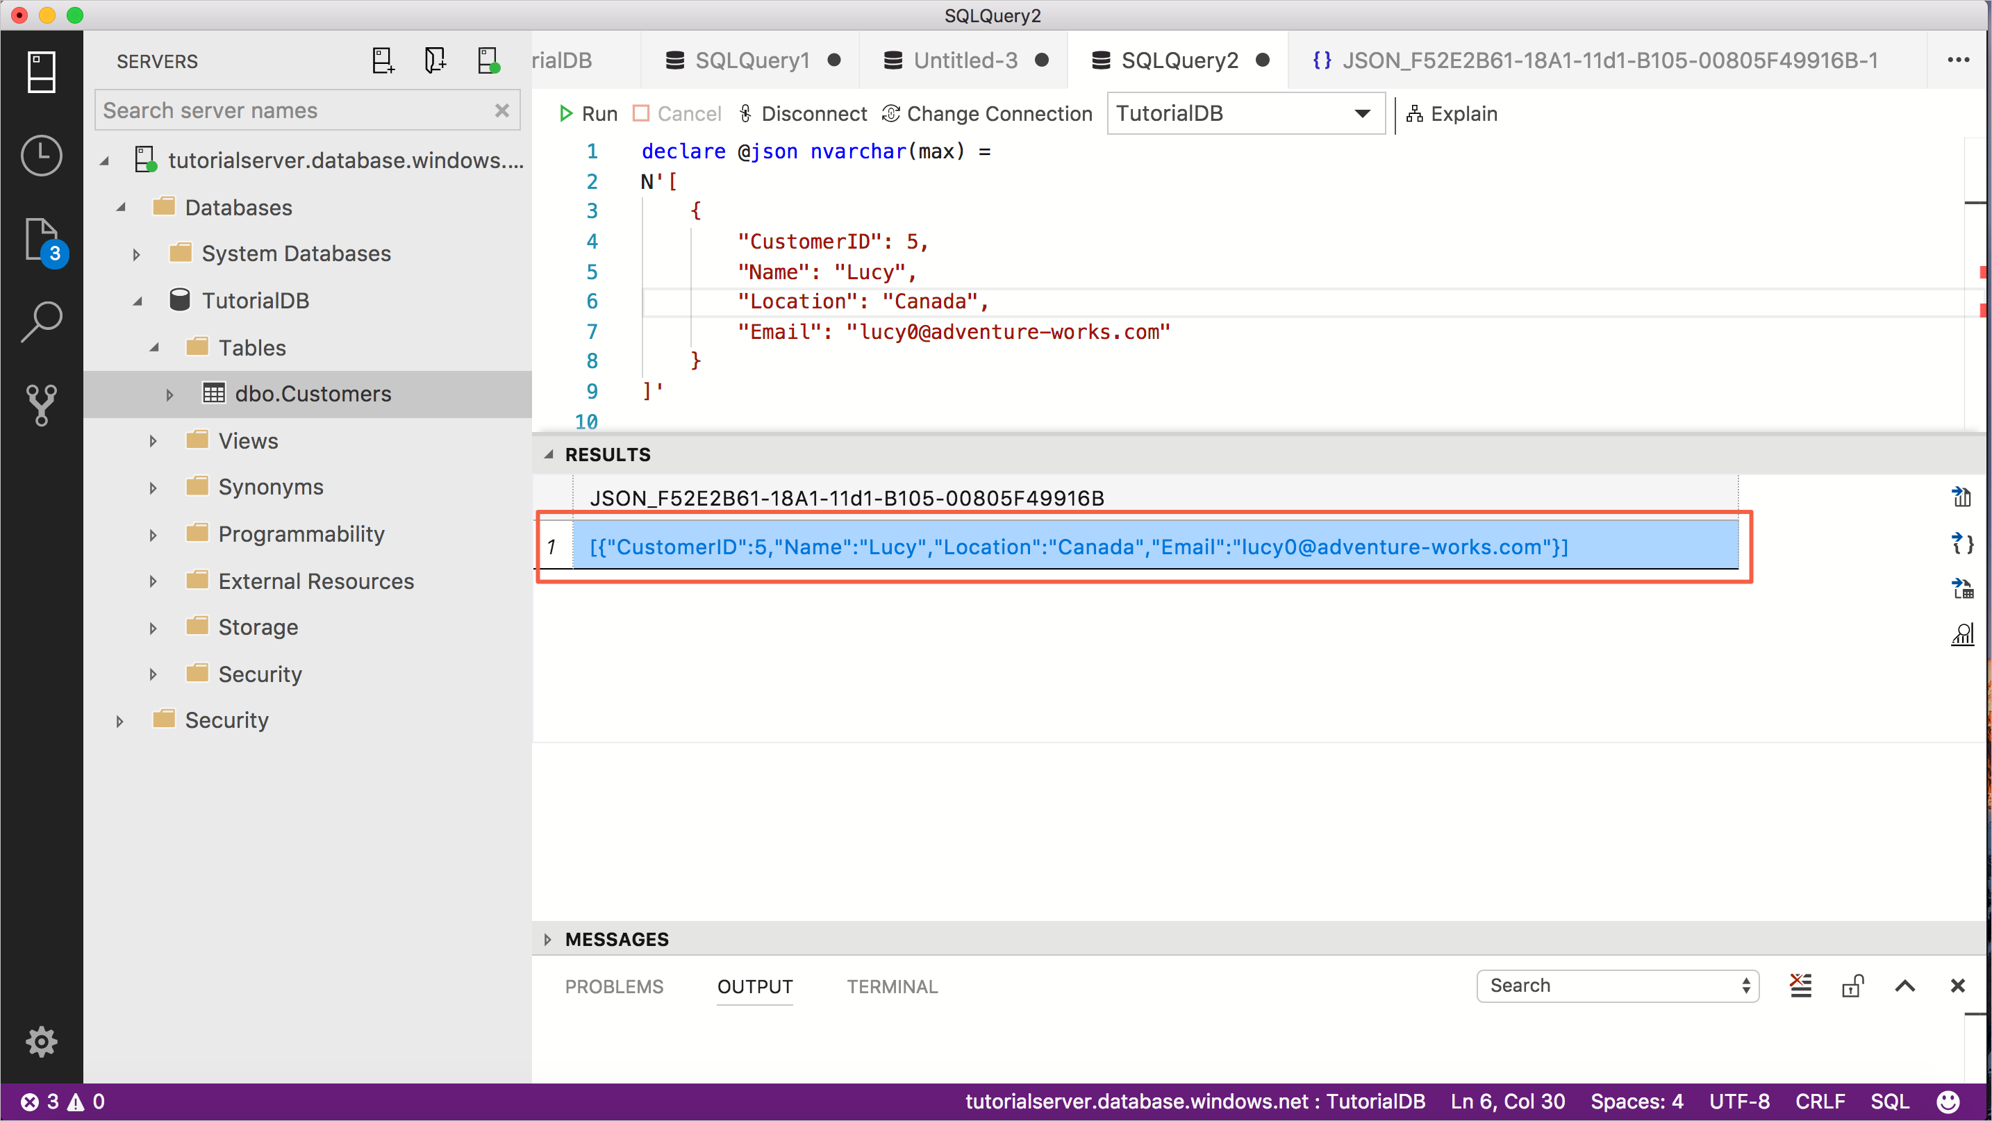The height and width of the screenshot is (1121, 1992).
Task: Select the Untitled-3 tab
Action: (963, 59)
